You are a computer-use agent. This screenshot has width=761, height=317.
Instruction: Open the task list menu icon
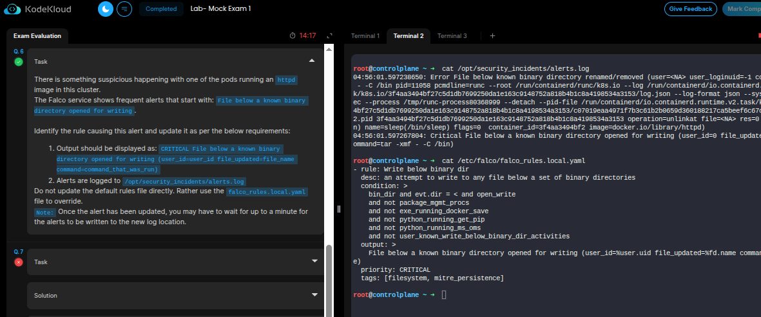(124, 9)
